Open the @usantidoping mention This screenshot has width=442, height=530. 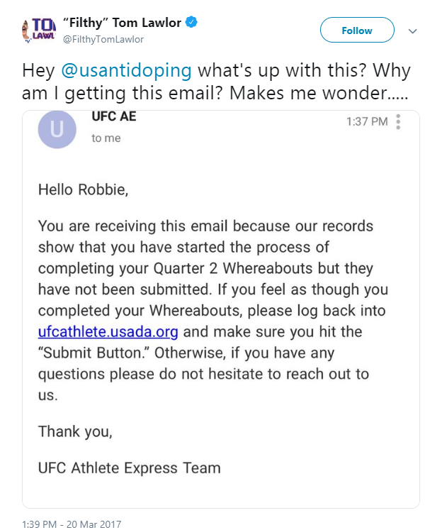[x=126, y=71]
